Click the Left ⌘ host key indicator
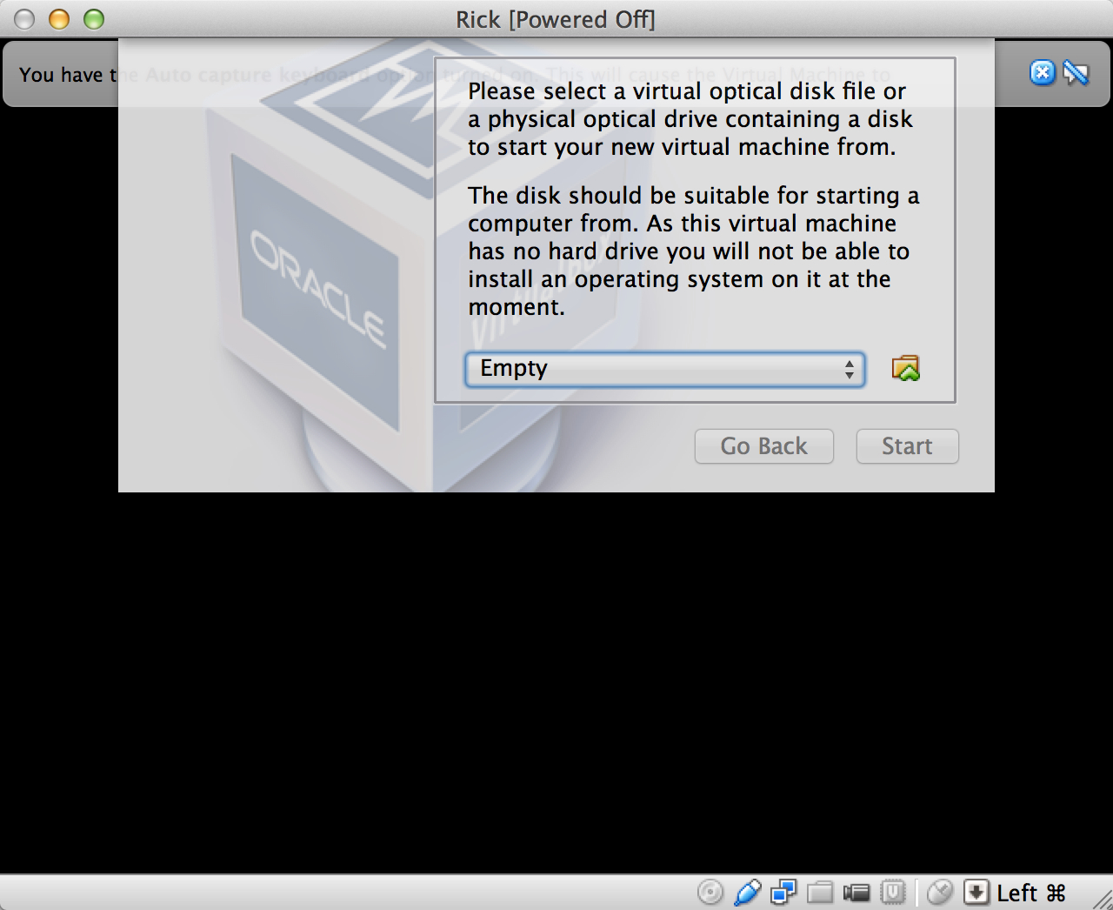The height and width of the screenshot is (910, 1113). 1031,893
